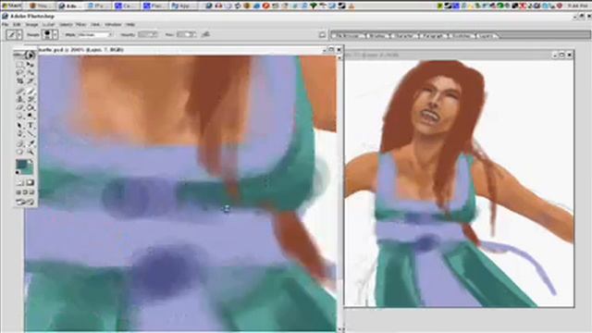Open Character tab in palette well
The image size is (592, 333).
pos(403,36)
